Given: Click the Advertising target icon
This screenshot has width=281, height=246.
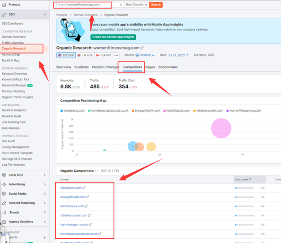Looking at the screenshot, I should (4, 184).
